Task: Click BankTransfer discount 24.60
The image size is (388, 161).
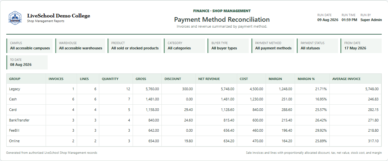Action: click(x=188, y=120)
